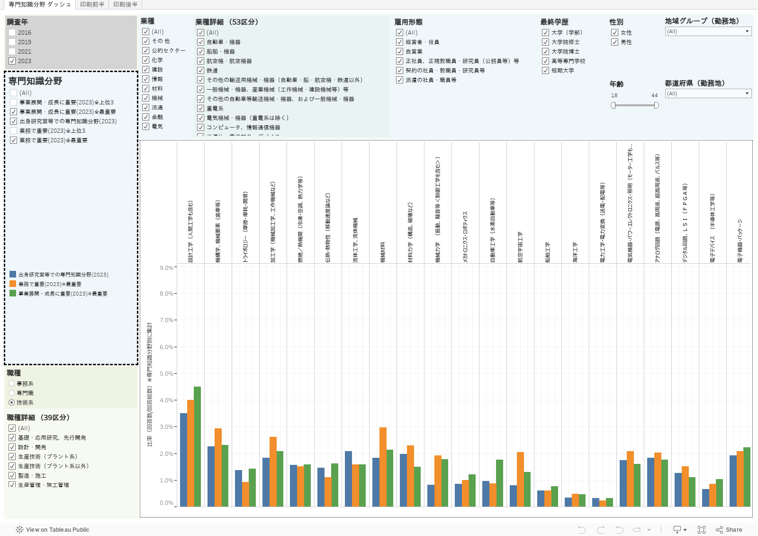The image size is (758, 536).
Task: Uncheck 情報 in 業種
Action: [x=146, y=79]
